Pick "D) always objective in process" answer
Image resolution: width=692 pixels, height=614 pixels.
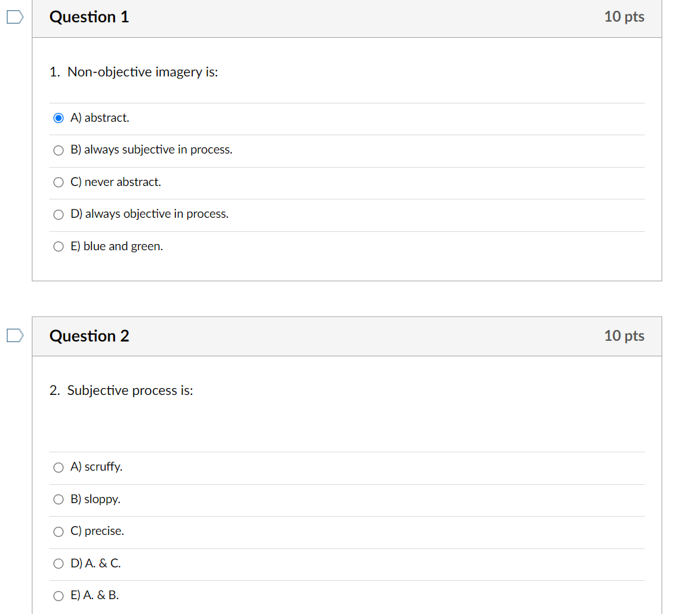tap(58, 214)
